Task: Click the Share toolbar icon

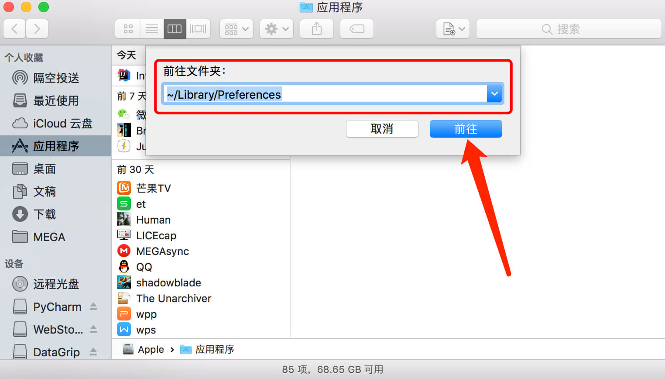Action: pyautogui.click(x=317, y=29)
